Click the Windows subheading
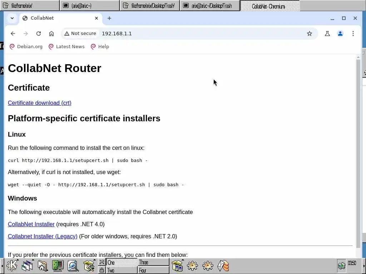 (23, 198)
